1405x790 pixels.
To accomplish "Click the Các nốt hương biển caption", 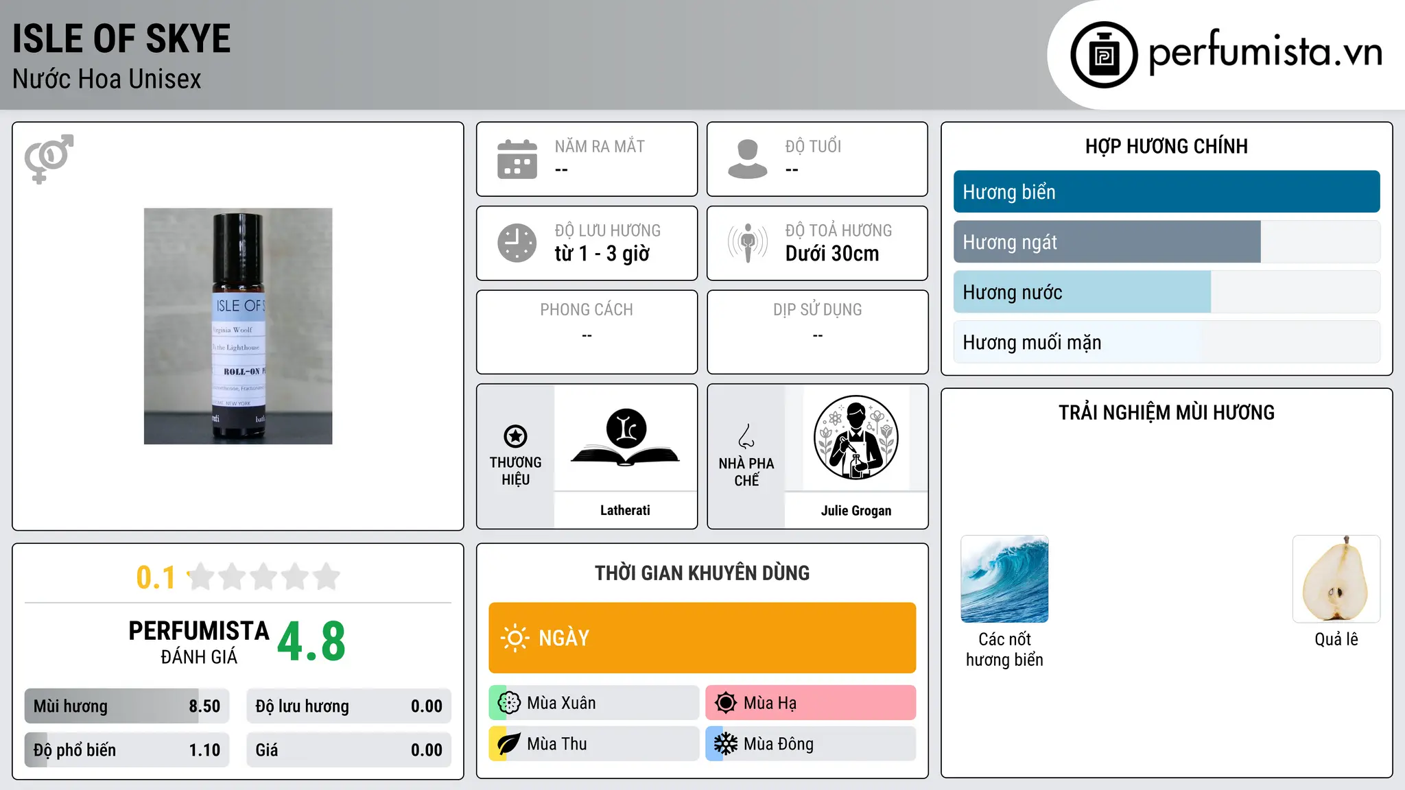I will 1004,649.
